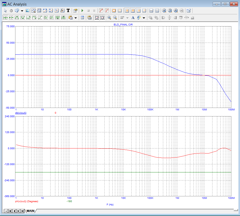Click the red tokens line icon
240x216 pixels.
107,11
